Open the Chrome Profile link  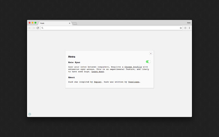pyautogui.click(x=133, y=67)
